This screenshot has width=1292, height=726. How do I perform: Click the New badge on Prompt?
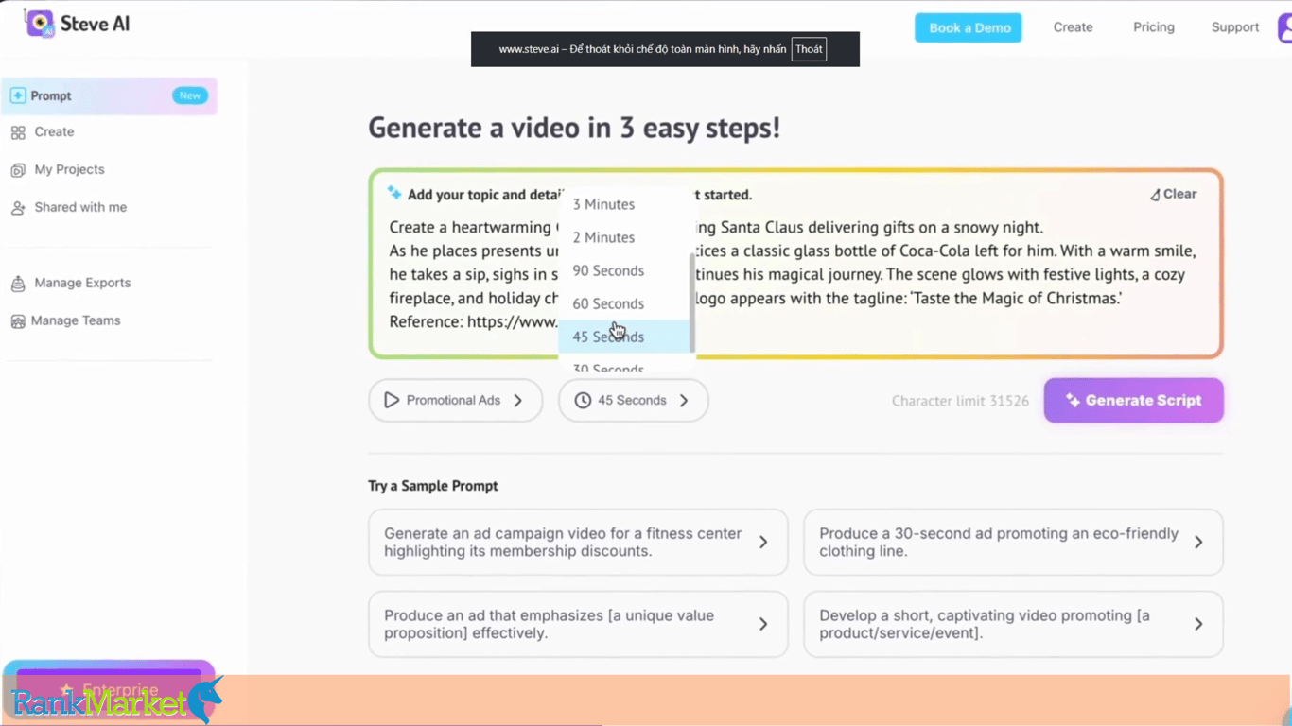[x=190, y=95]
